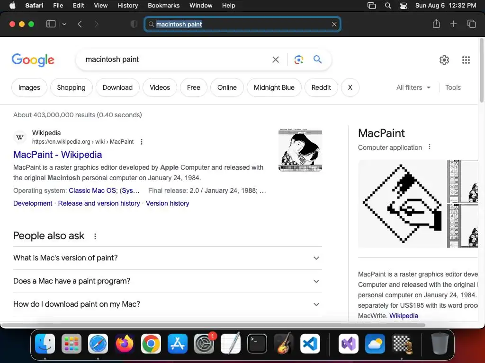
Task: Select the Midnight Blue filter chip
Action: 274,87
